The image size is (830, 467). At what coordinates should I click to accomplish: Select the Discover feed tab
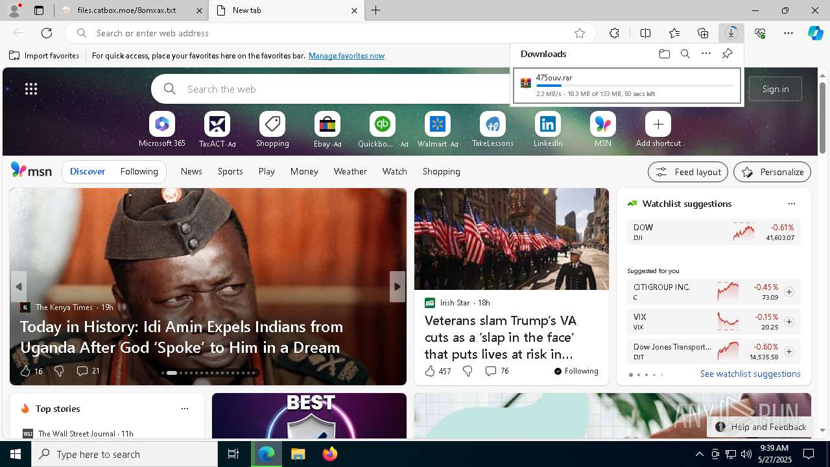click(x=88, y=171)
